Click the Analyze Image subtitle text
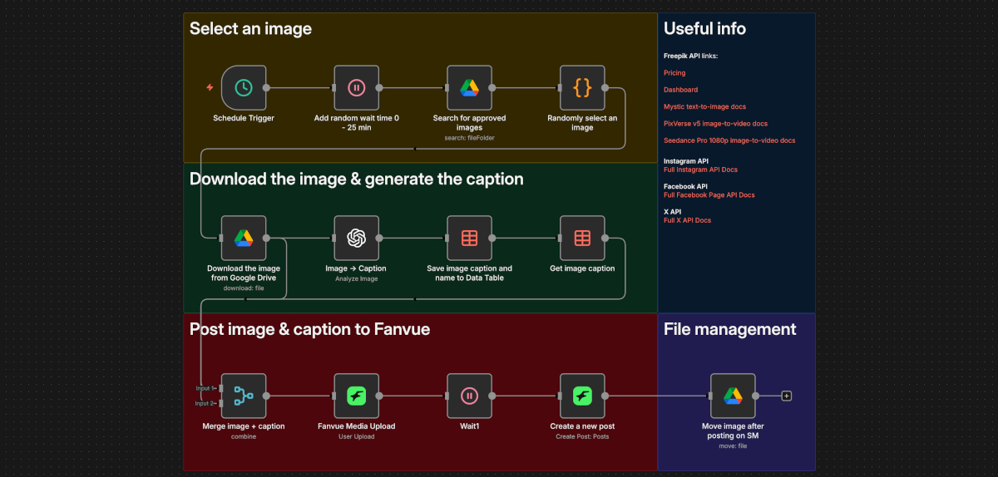 [x=356, y=278]
